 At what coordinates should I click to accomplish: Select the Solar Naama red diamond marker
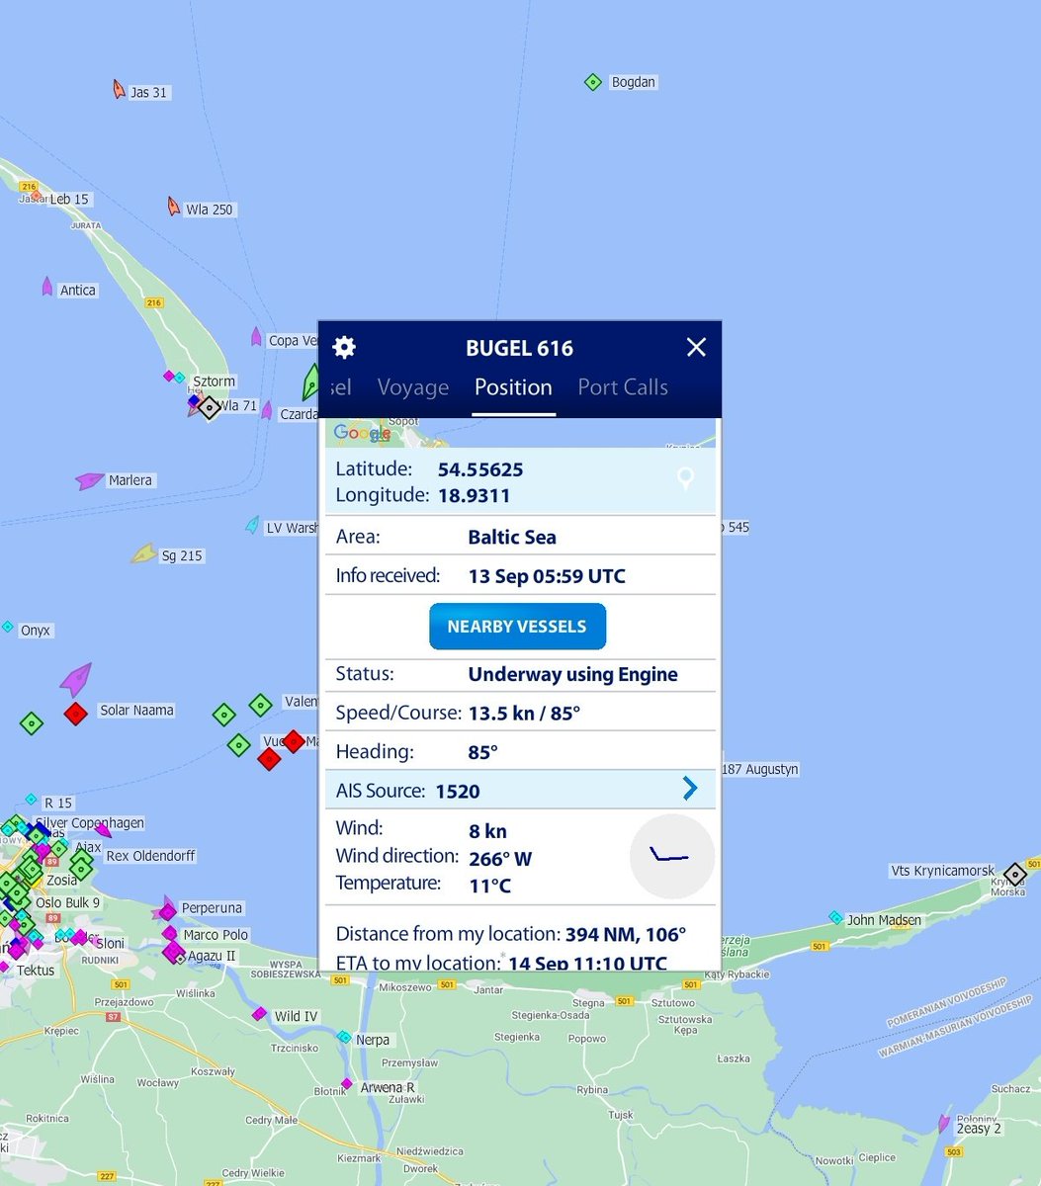pyautogui.click(x=76, y=713)
